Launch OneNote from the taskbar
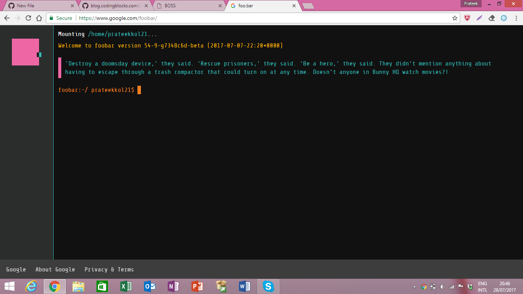 (x=173, y=286)
